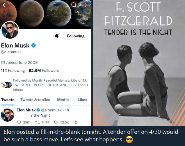Click the Following button
Image resolution: width=185 pixels, height=146 pixels.
coord(76,36)
